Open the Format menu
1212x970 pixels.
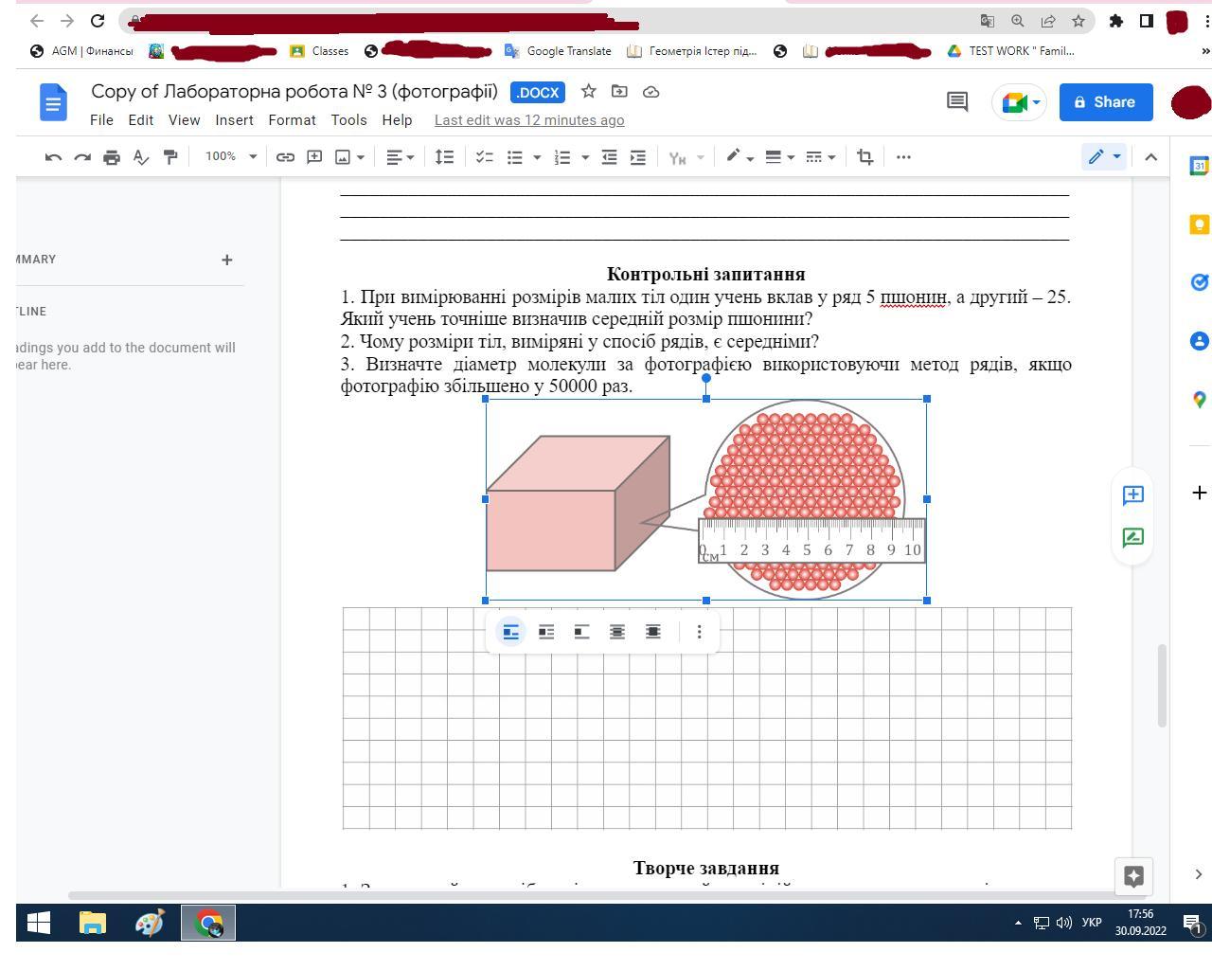pyautogui.click(x=292, y=120)
